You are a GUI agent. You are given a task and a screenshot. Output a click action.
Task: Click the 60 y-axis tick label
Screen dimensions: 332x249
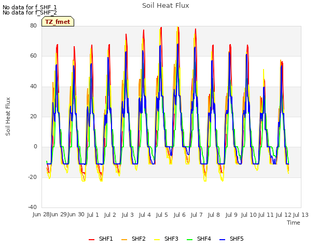click(33, 56)
